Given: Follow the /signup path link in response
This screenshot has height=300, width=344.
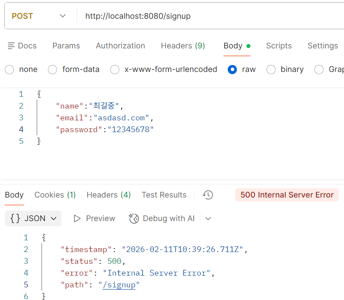Looking at the screenshot, I should pyautogui.click(x=119, y=285).
